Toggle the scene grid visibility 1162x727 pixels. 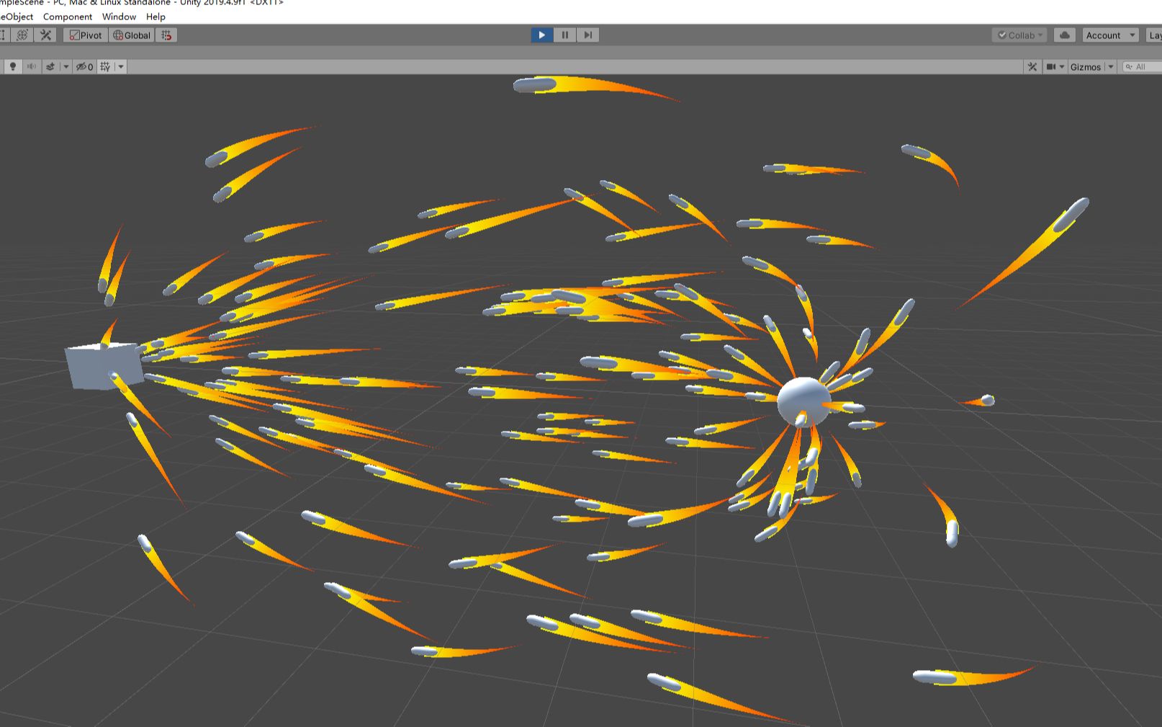105,66
